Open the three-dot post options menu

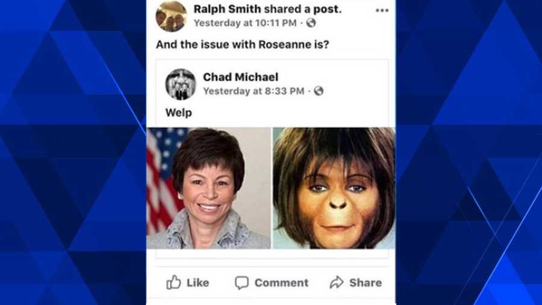[x=382, y=10]
